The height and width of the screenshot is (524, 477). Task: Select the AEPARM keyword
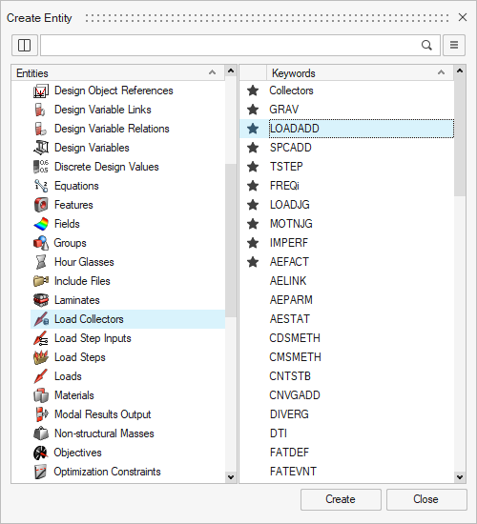tap(291, 300)
